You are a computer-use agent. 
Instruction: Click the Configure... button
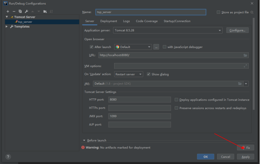pos(238,30)
